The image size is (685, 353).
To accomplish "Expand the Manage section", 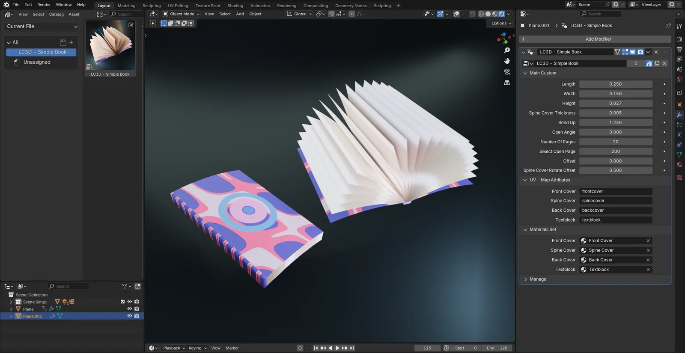I will (x=525, y=279).
